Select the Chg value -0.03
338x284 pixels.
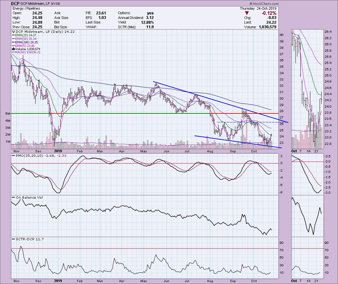point(272,18)
